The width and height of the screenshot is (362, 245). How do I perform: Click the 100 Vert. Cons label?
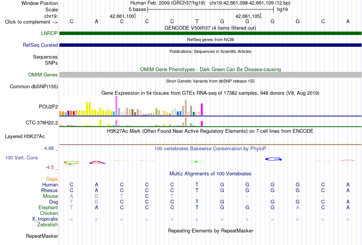pyautogui.click(x=21, y=157)
